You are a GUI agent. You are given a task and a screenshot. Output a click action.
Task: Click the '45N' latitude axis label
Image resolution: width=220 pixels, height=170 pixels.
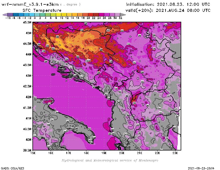coord(29,33)
